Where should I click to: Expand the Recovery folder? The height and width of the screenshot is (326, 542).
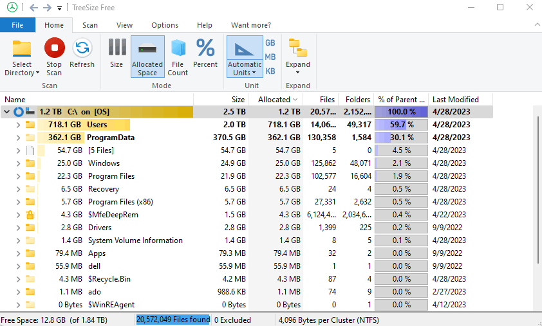coord(18,189)
